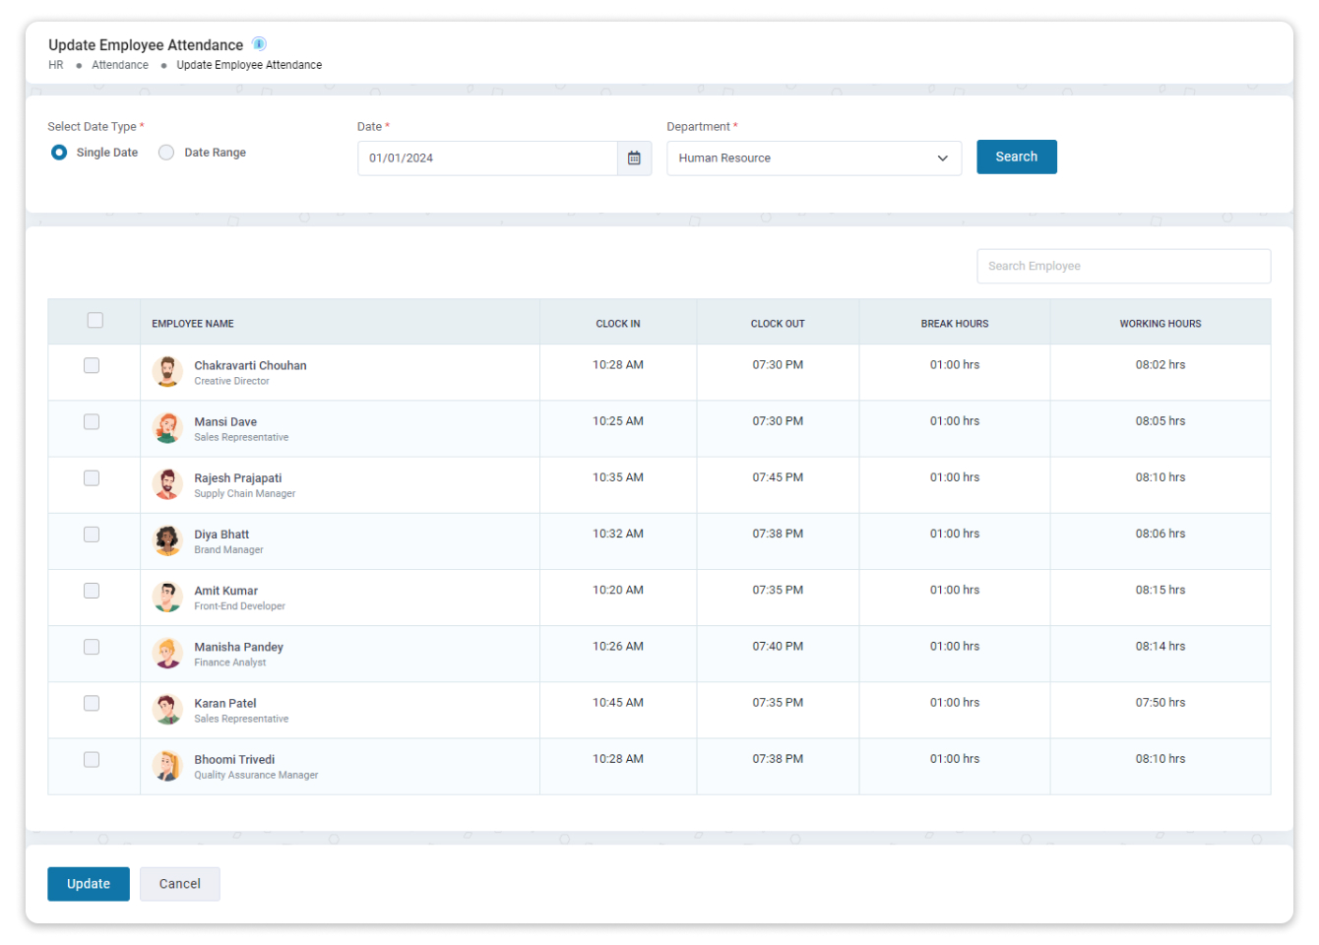1319x945 pixels.
Task: Click Amit Kumar's profile avatar
Action: [x=167, y=597]
